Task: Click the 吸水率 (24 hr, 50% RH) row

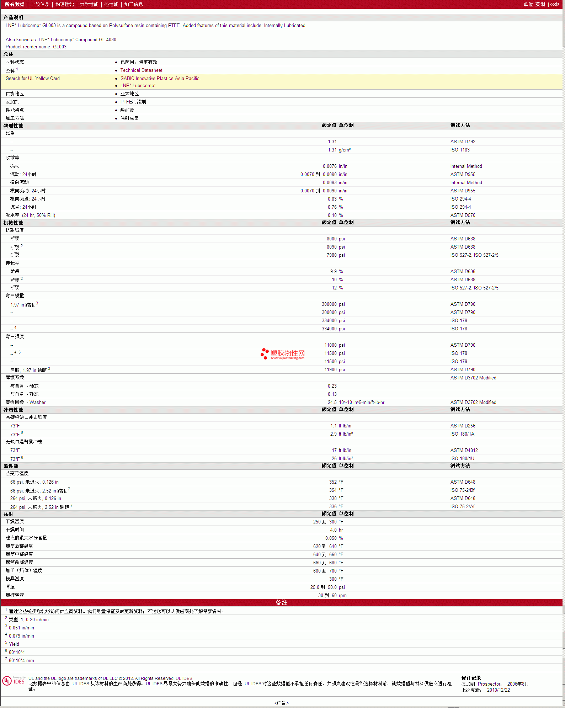Action: tap(281, 215)
